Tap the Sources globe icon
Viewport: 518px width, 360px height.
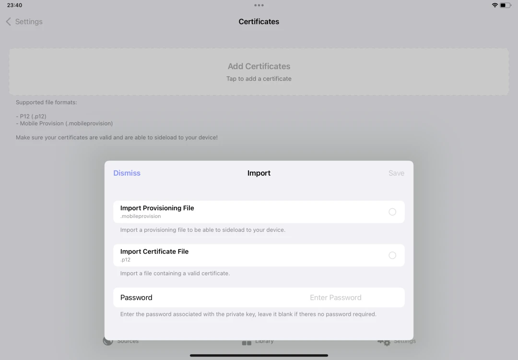pos(108,341)
